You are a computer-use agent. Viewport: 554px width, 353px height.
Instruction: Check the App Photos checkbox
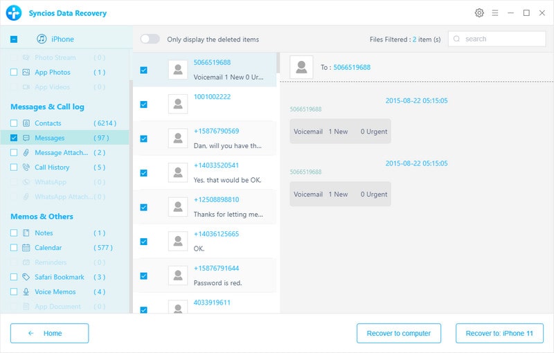tap(14, 73)
